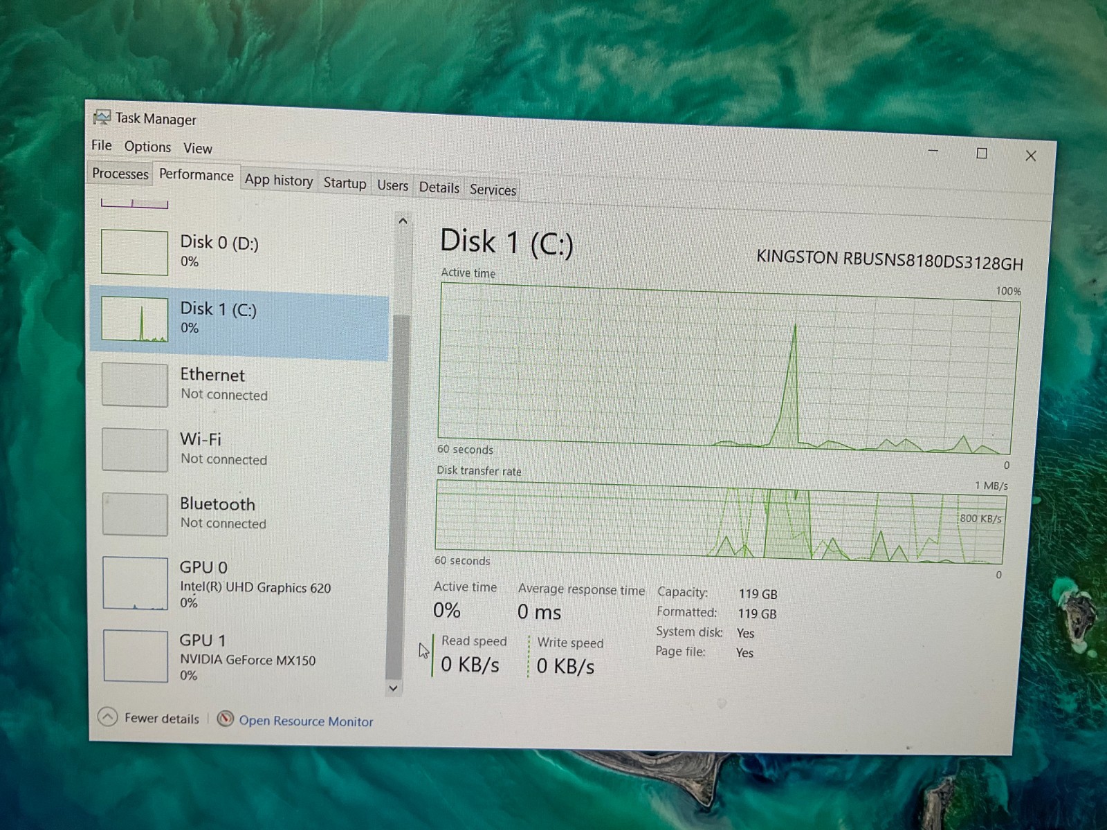Click the Active time 0% value
1107x830 pixels.
447,609
